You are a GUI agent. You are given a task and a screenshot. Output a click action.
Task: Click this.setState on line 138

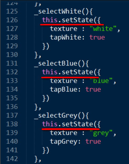68,124
